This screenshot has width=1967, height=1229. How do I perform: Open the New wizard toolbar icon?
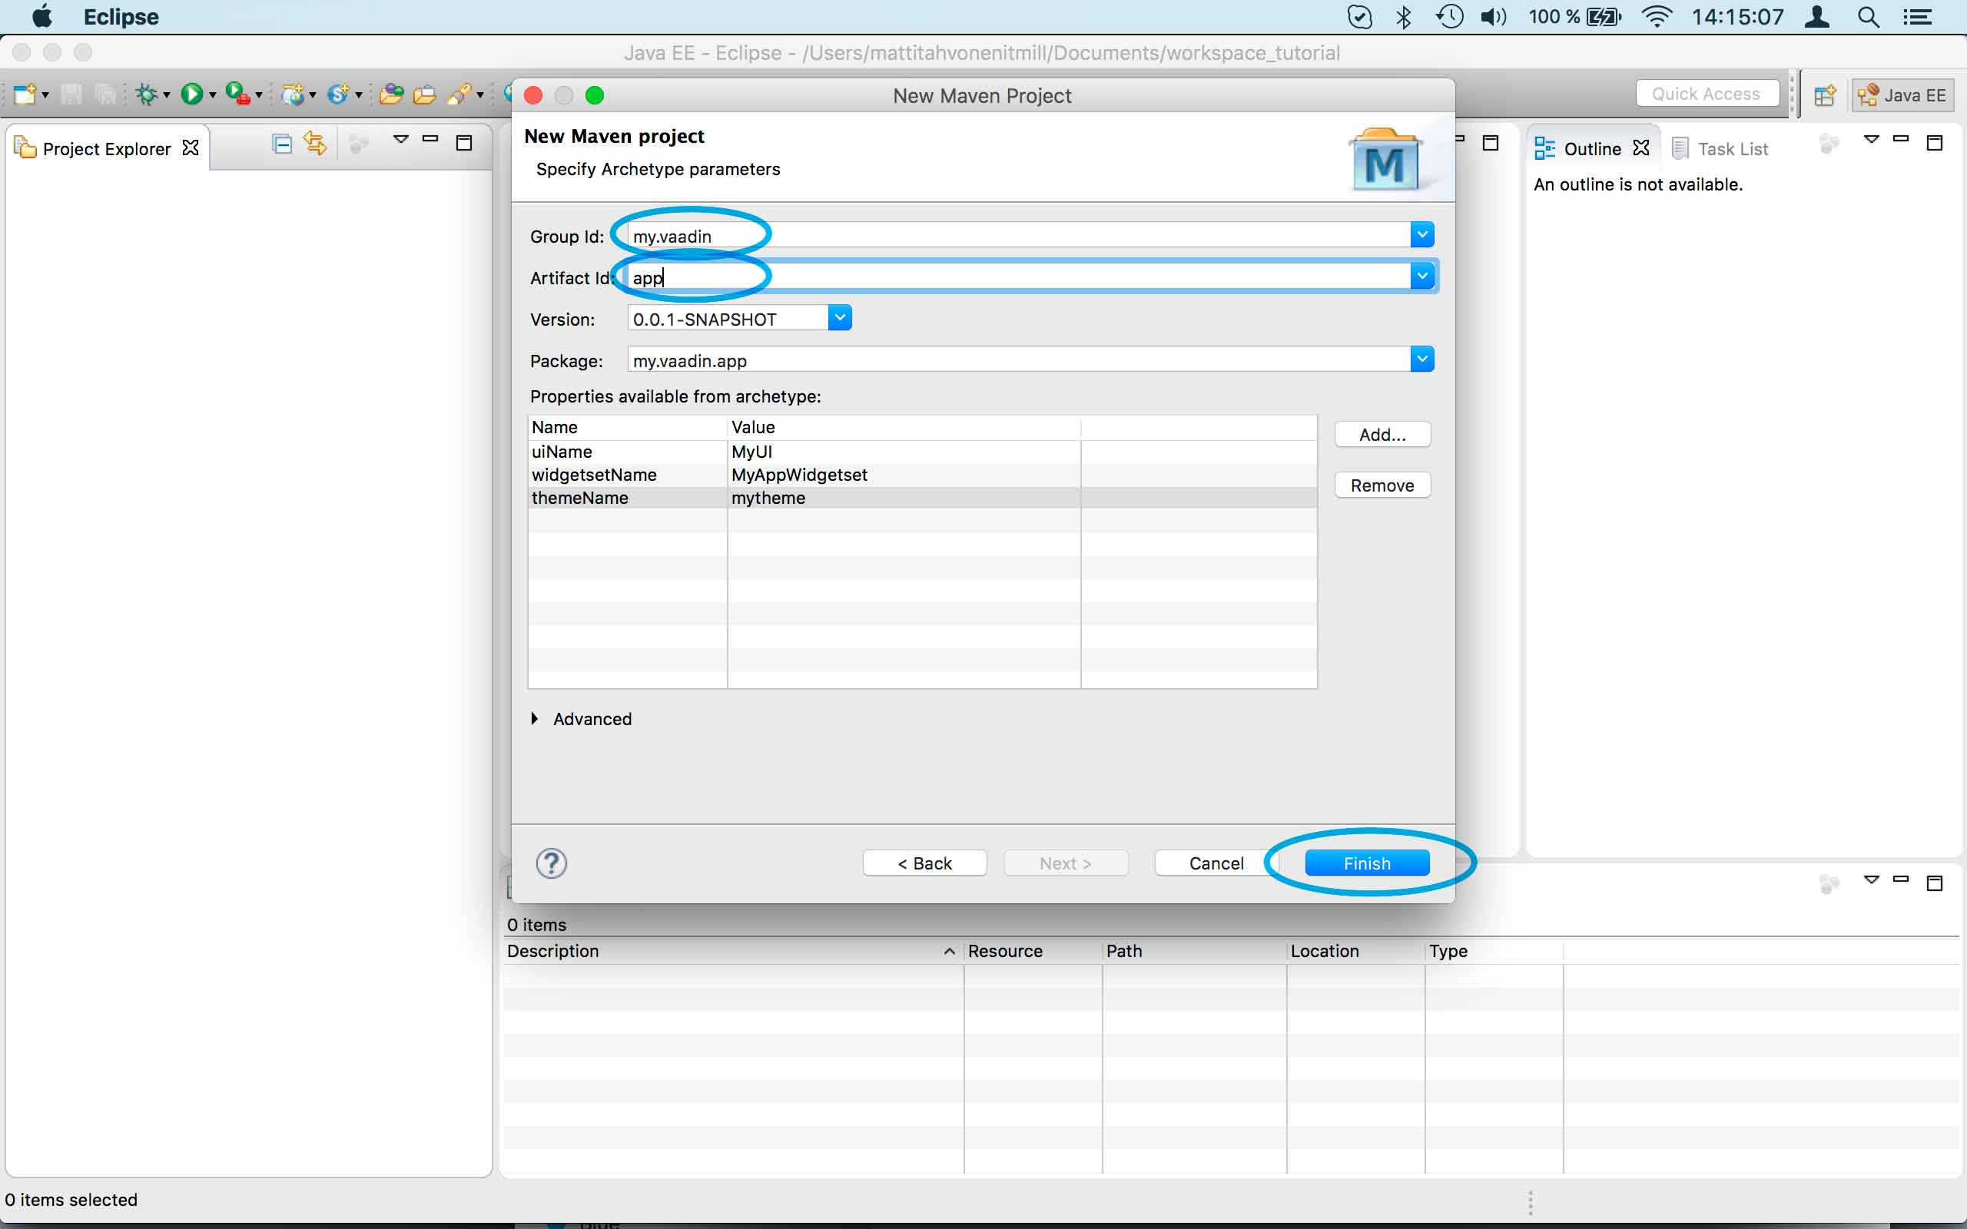(25, 95)
